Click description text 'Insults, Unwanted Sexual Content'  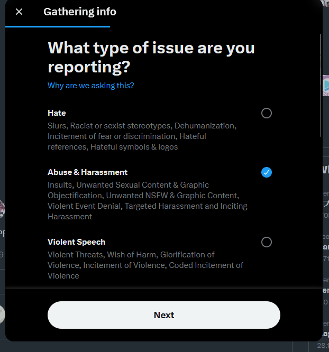pyautogui.click(x=148, y=201)
